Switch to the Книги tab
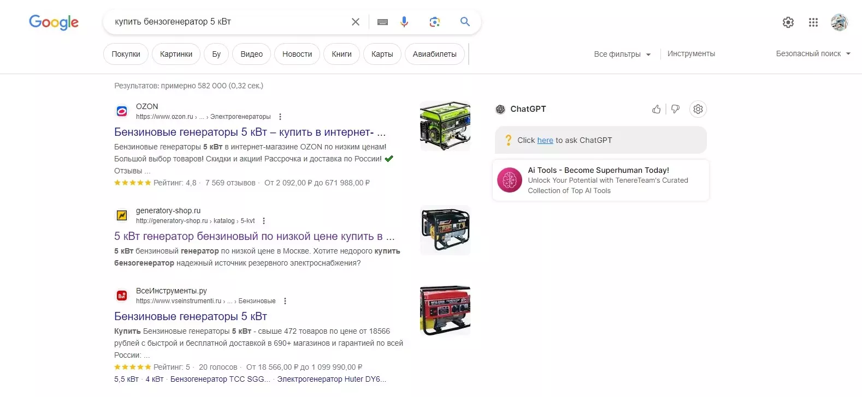862x397 pixels. coord(341,54)
